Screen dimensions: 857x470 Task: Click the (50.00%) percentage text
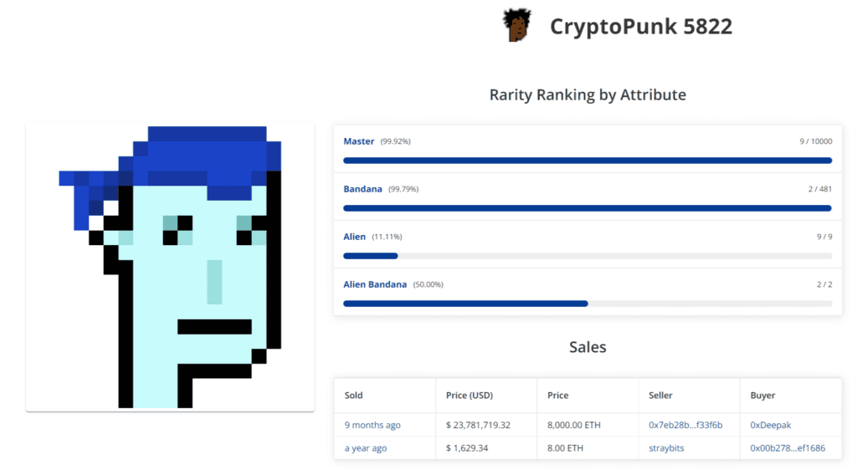pos(428,284)
